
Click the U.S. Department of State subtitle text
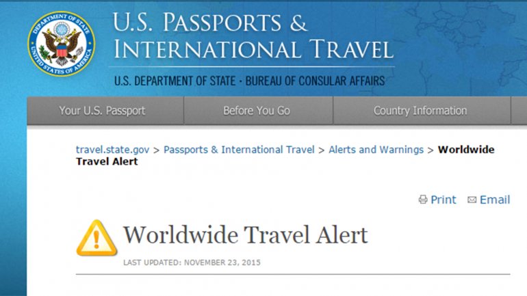pyautogui.click(x=175, y=81)
